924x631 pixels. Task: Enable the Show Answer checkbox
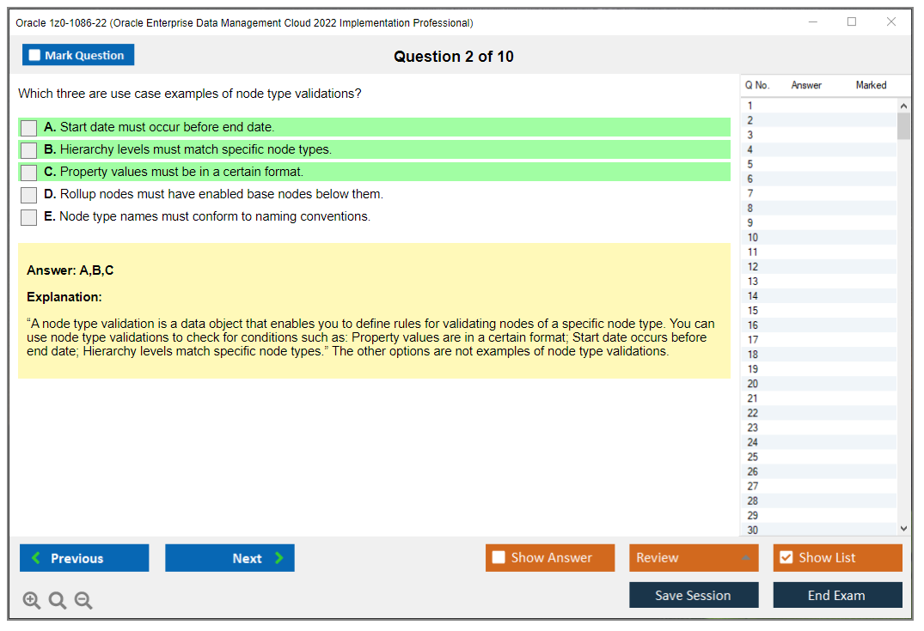pyautogui.click(x=498, y=557)
